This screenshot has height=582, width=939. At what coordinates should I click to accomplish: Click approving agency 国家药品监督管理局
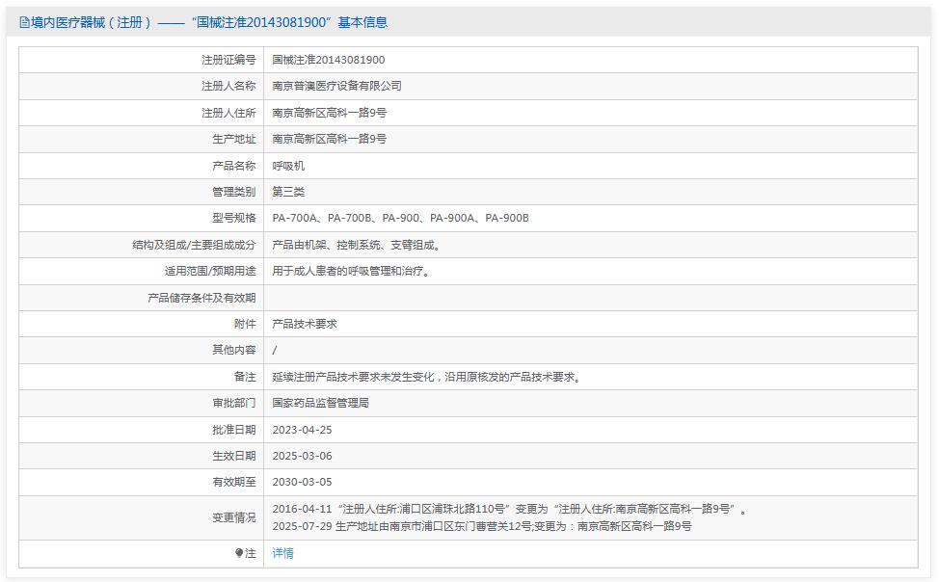click(320, 403)
